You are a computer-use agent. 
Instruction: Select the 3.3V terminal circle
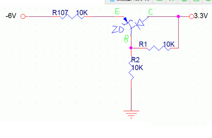coord(191,16)
